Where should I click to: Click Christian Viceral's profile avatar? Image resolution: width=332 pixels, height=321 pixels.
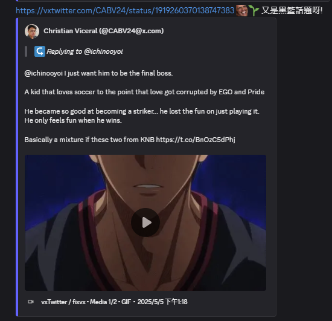[32, 31]
